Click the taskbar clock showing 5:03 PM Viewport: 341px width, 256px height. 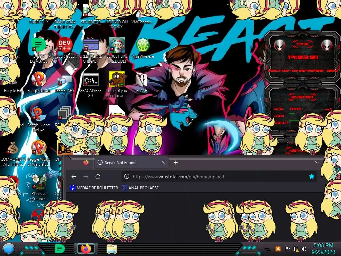323,249
